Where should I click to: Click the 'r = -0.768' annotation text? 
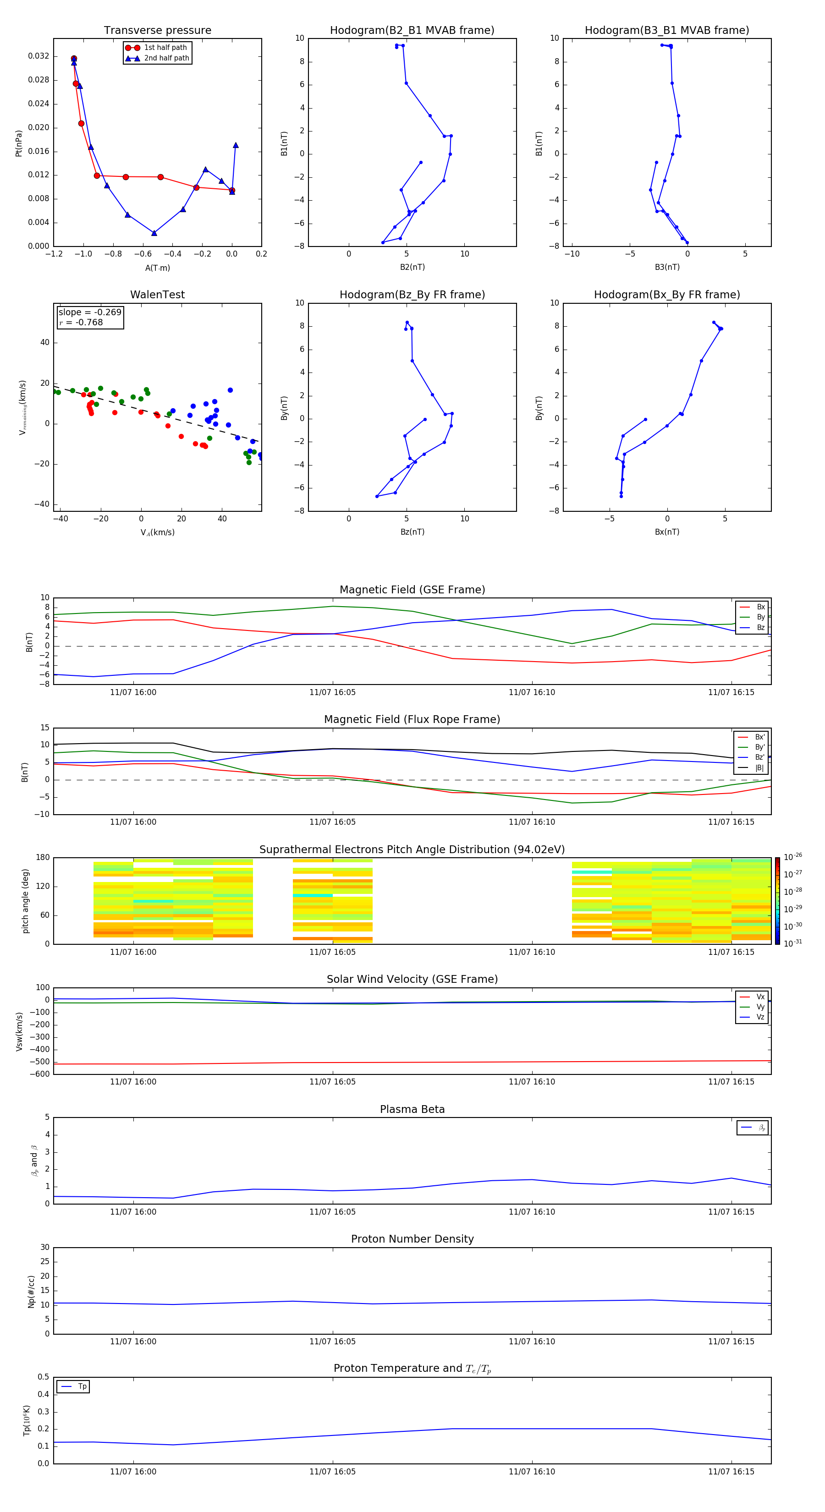point(81,322)
